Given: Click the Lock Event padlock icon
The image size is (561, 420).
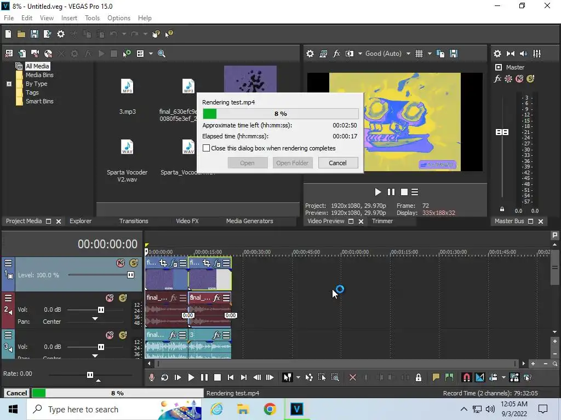Looking at the screenshot, I should (x=418, y=377).
